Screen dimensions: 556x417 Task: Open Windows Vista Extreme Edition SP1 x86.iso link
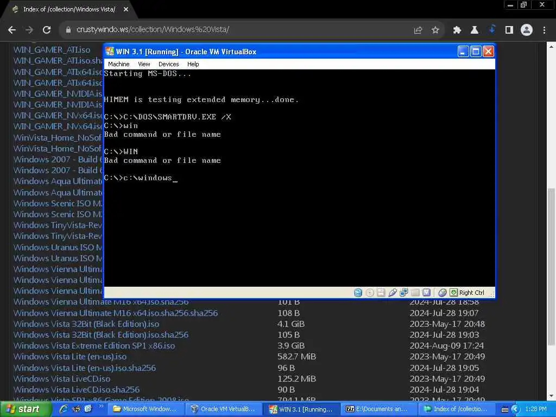(x=94, y=346)
